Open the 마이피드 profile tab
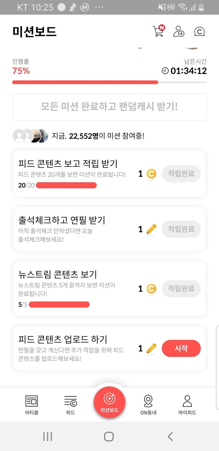The height and width of the screenshot is (451, 219). [x=187, y=405]
